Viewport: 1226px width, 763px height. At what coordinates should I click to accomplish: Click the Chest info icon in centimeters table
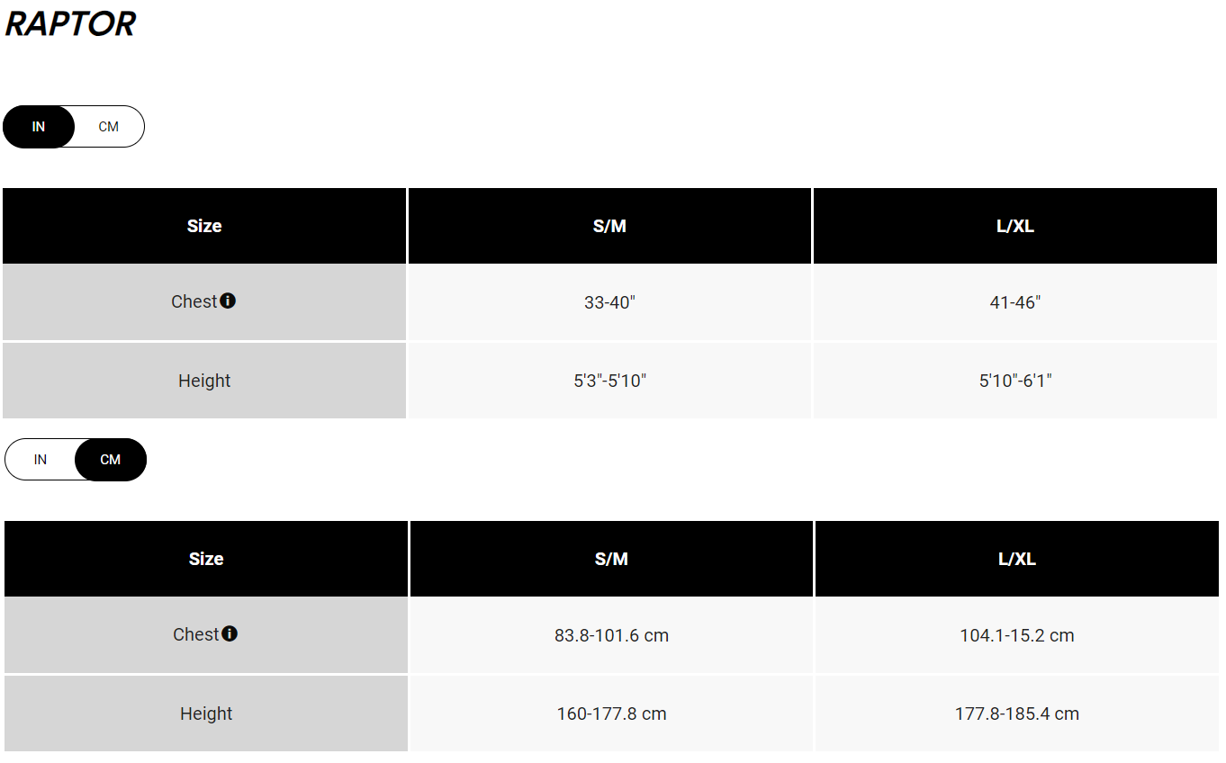tap(230, 633)
